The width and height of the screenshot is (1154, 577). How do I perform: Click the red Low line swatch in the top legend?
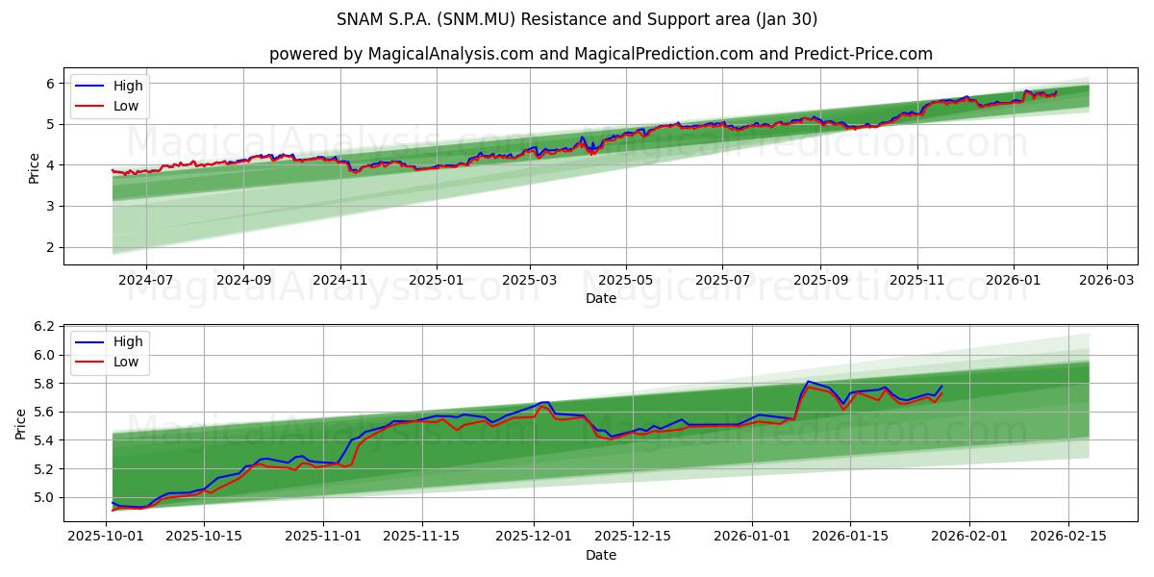(90, 107)
